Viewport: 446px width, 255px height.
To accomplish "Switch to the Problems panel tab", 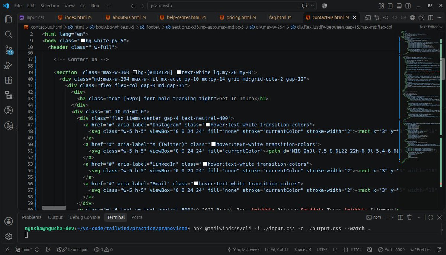I will coord(32,217).
